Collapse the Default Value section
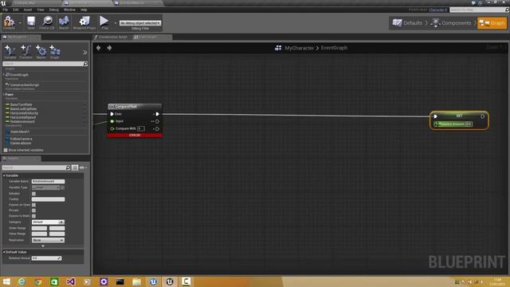 (4, 252)
